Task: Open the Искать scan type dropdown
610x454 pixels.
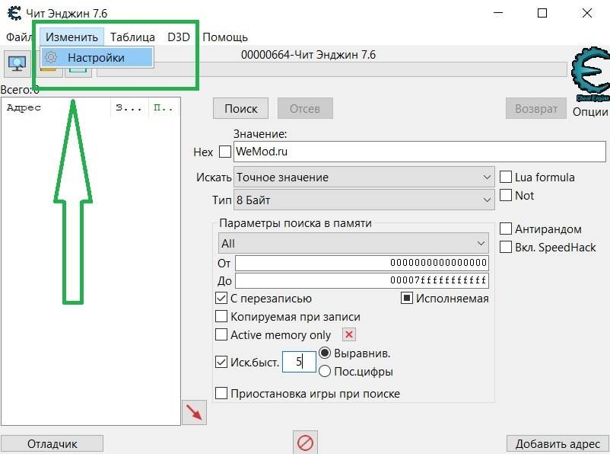Action: (364, 177)
